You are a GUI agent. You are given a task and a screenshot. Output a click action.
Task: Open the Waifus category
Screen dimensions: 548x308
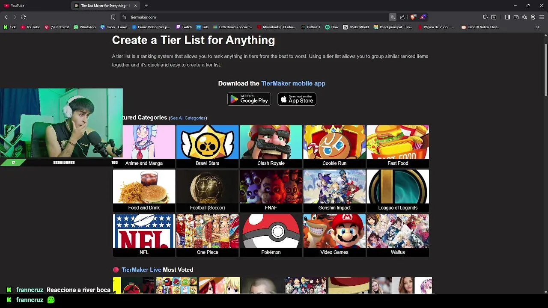(398, 235)
